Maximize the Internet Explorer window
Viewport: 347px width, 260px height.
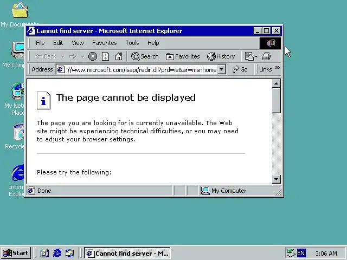(266, 31)
